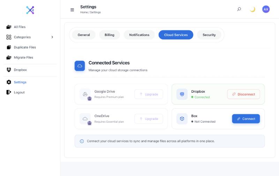Click the 'Requires Essential plan' text
279x176 pixels.
click(109, 122)
